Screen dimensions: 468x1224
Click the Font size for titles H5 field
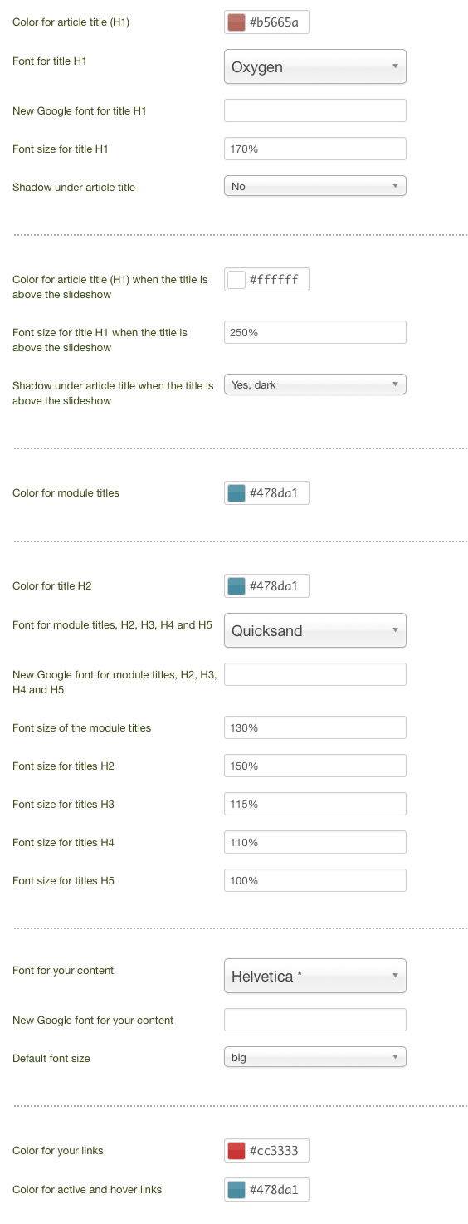pyautogui.click(x=315, y=880)
